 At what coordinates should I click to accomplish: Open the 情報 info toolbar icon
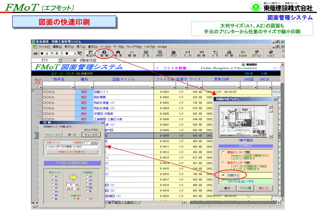(104, 54)
